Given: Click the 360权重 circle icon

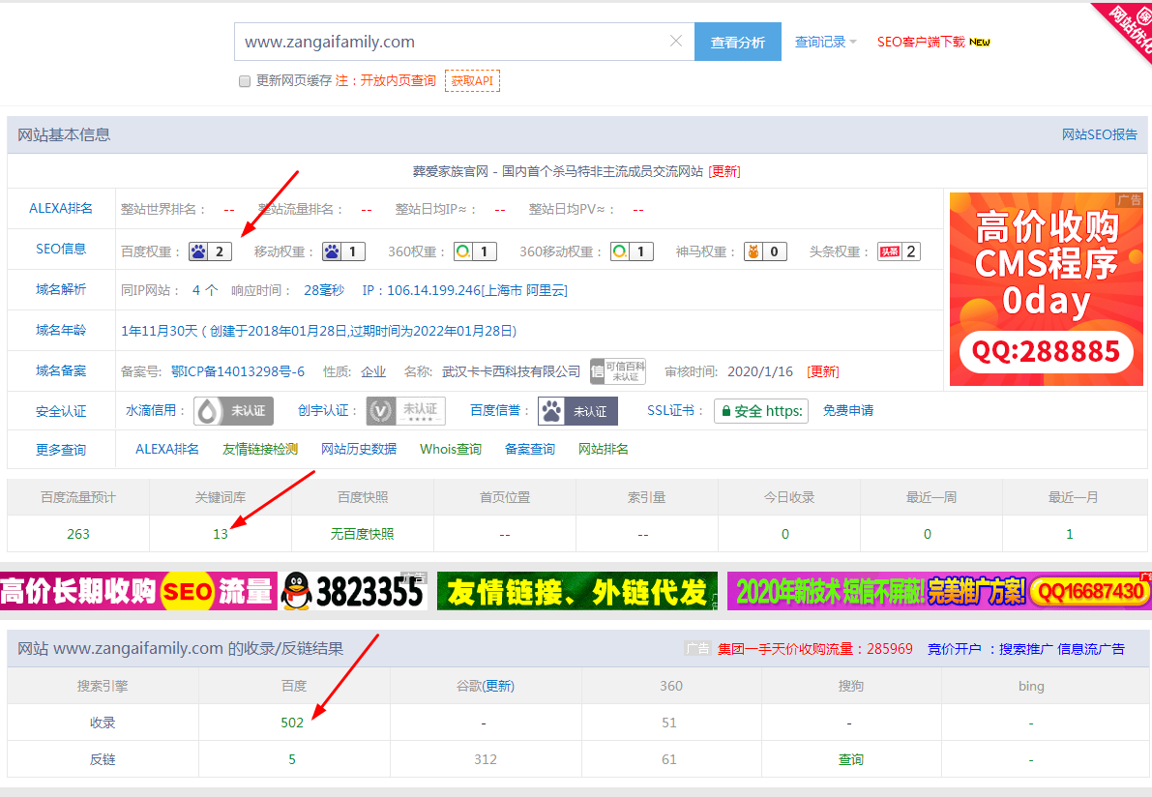Looking at the screenshot, I should tap(463, 251).
